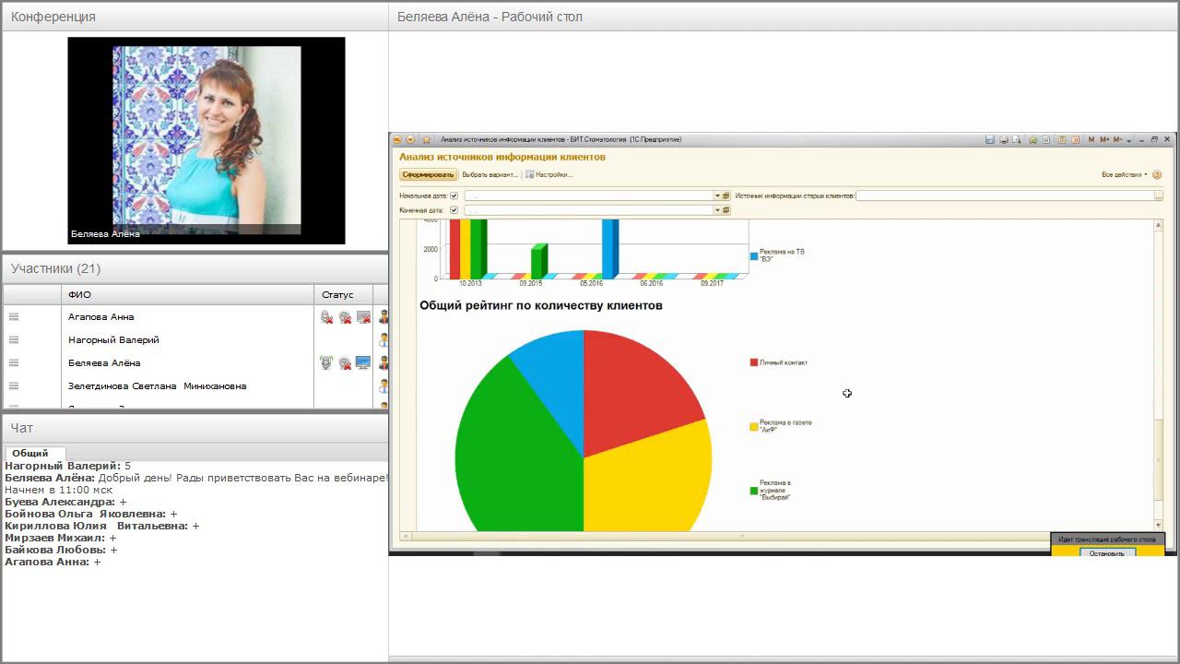Click Беляева Алёна's disabled webcam icon
The width and height of the screenshot is (1180, 664).
pyautogui.click(x=345, y=363)
